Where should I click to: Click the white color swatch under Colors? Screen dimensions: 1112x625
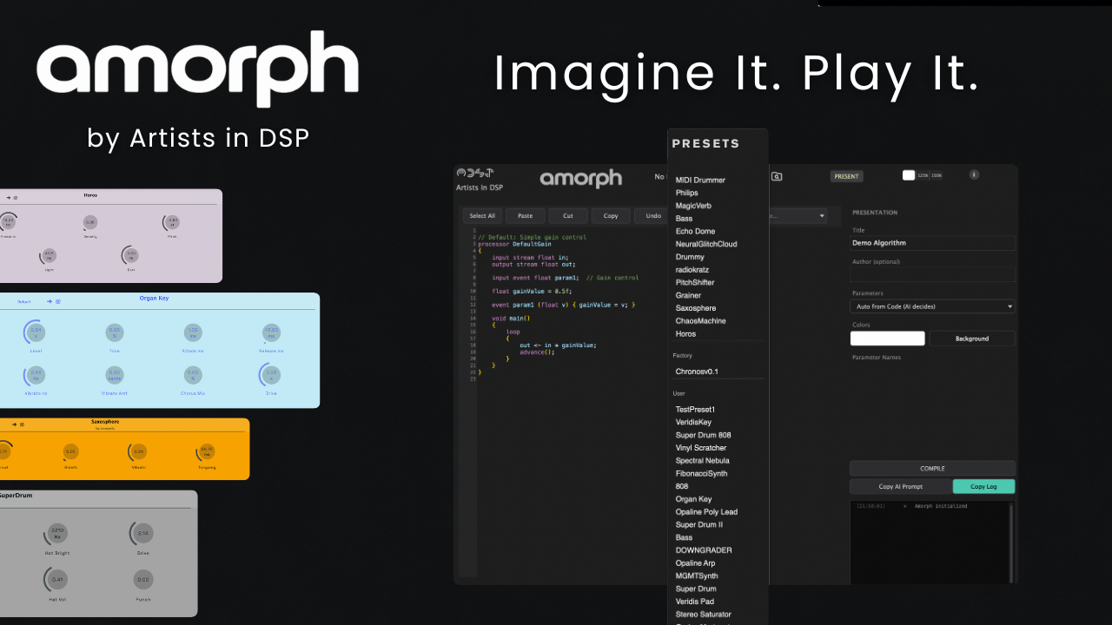(887, 339)
